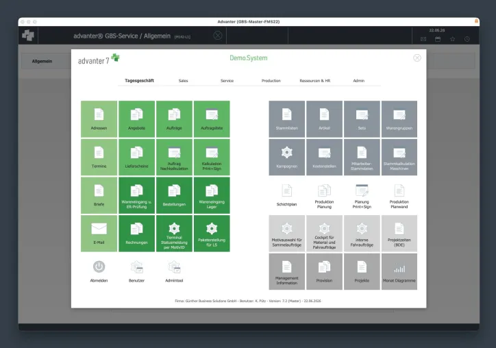496x348 pixels.
Task: Open the Artikel tile
Action: coord(325,119)
